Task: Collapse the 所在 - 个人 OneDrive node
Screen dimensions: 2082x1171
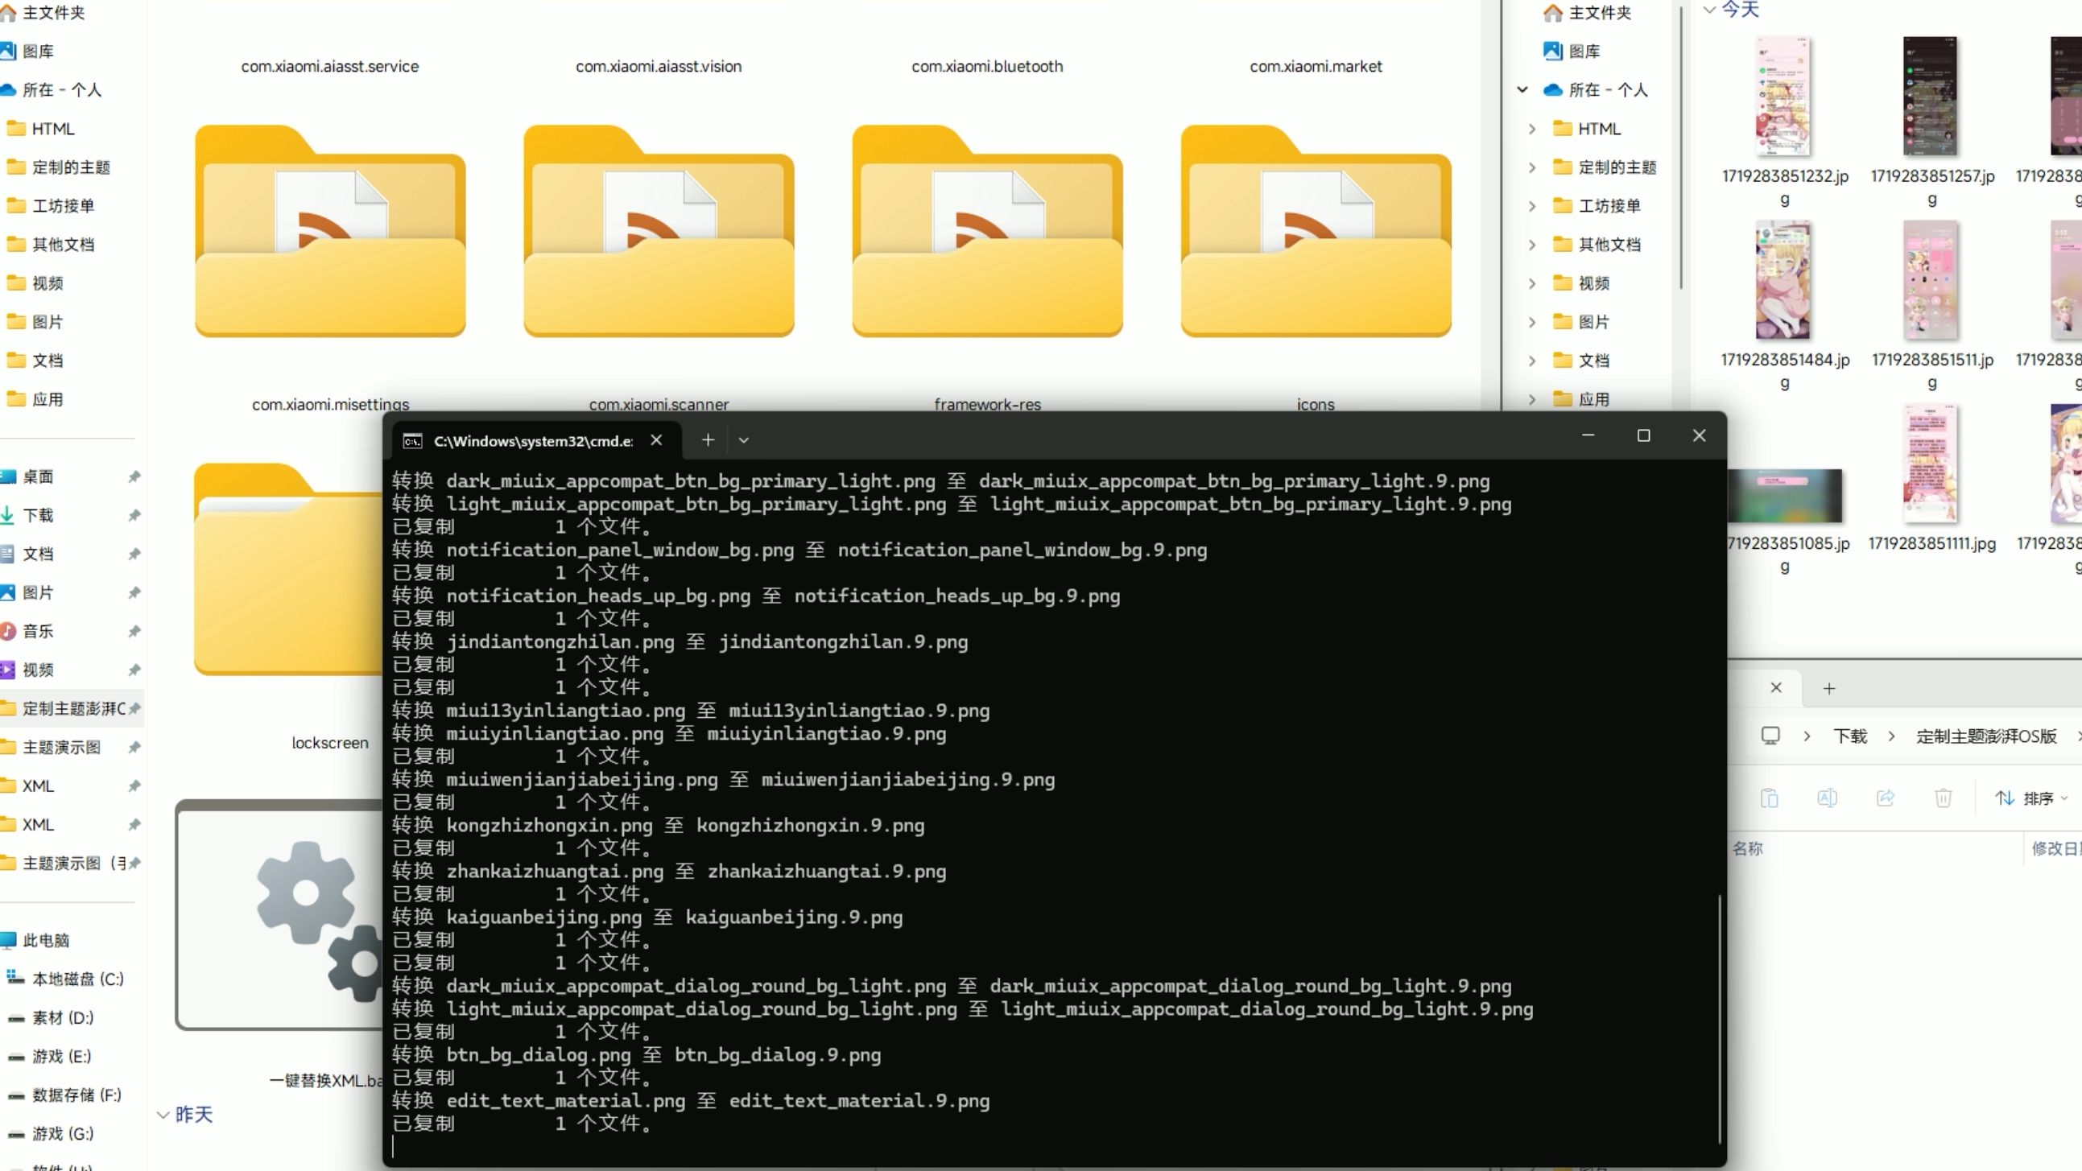Action: click(x=1522, y=89)
